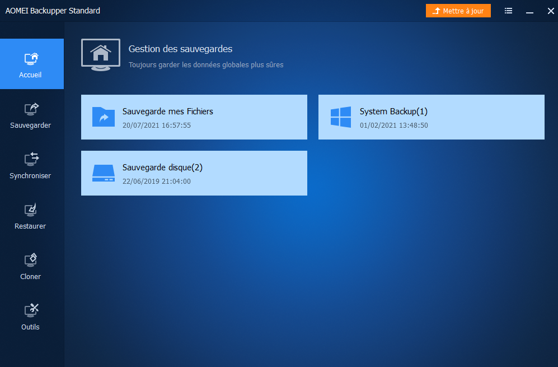558x367 pixels.
Task: Open the Sauvegarde mes Fichiers backup card
Action: coord(194,117)
